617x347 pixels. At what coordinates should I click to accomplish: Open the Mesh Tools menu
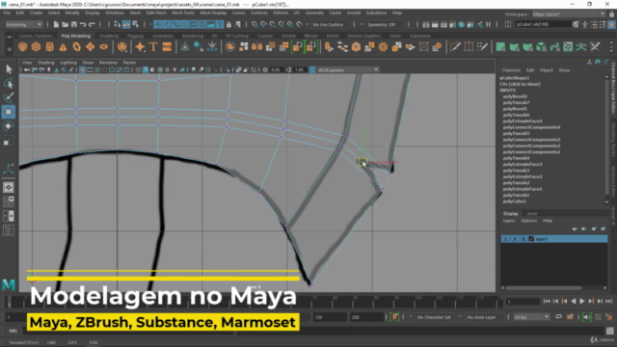[183, 13]
